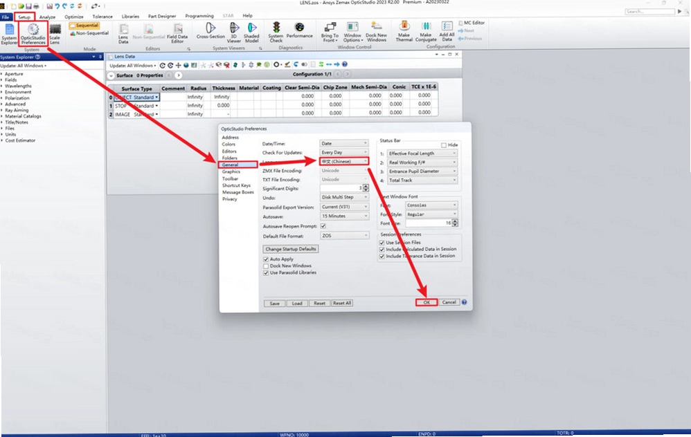
Task: Toggle the Auto Apply checkbox
Action: 266,259
